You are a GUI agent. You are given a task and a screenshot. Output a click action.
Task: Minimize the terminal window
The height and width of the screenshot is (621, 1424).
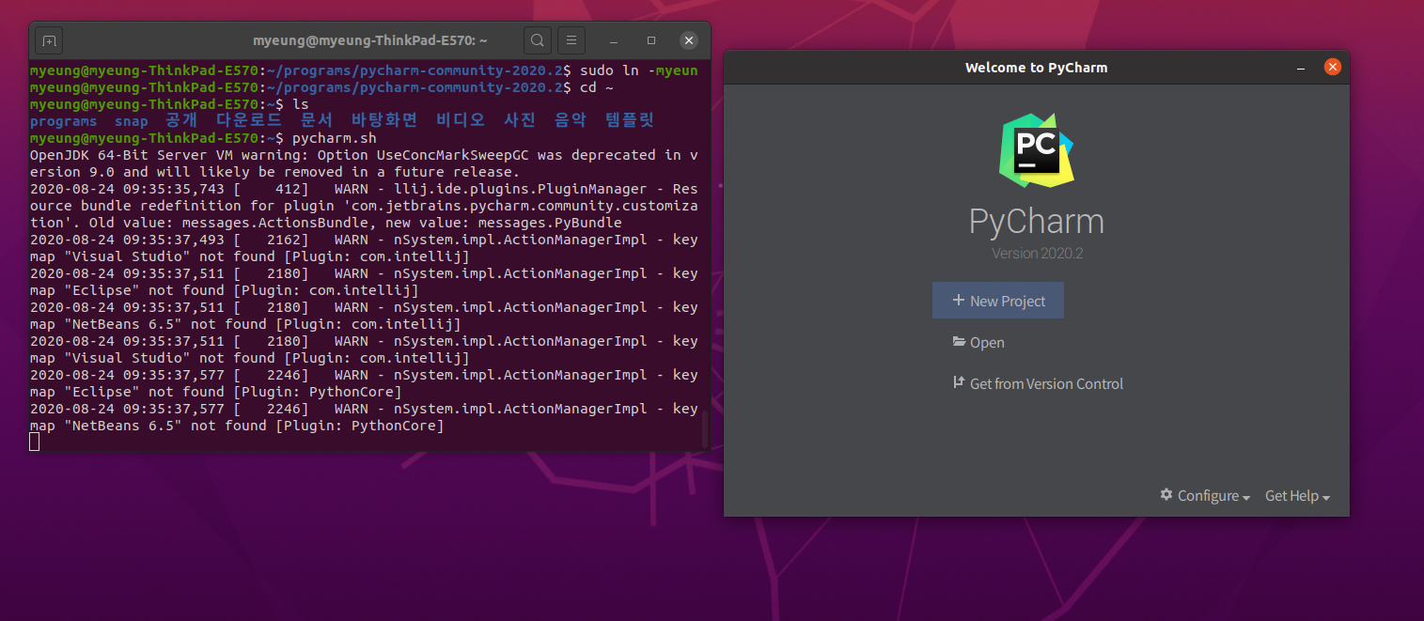click(x=614, y=41)
